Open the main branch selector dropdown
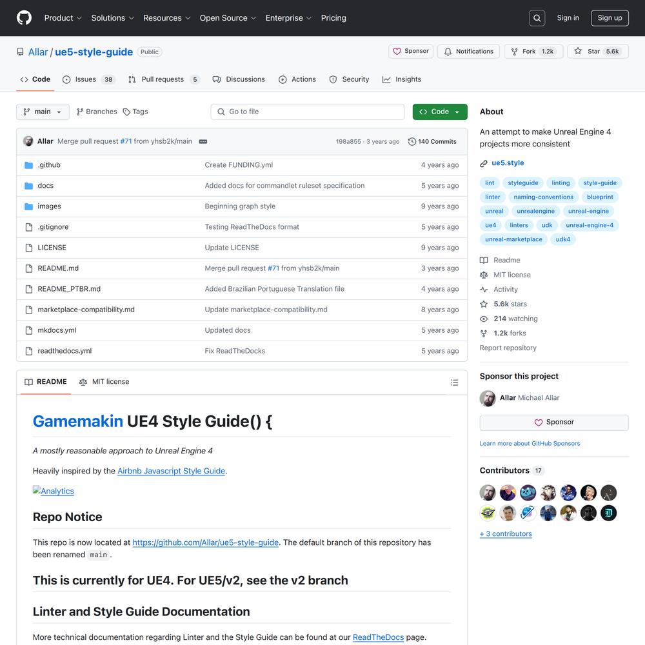 (43, 112)
